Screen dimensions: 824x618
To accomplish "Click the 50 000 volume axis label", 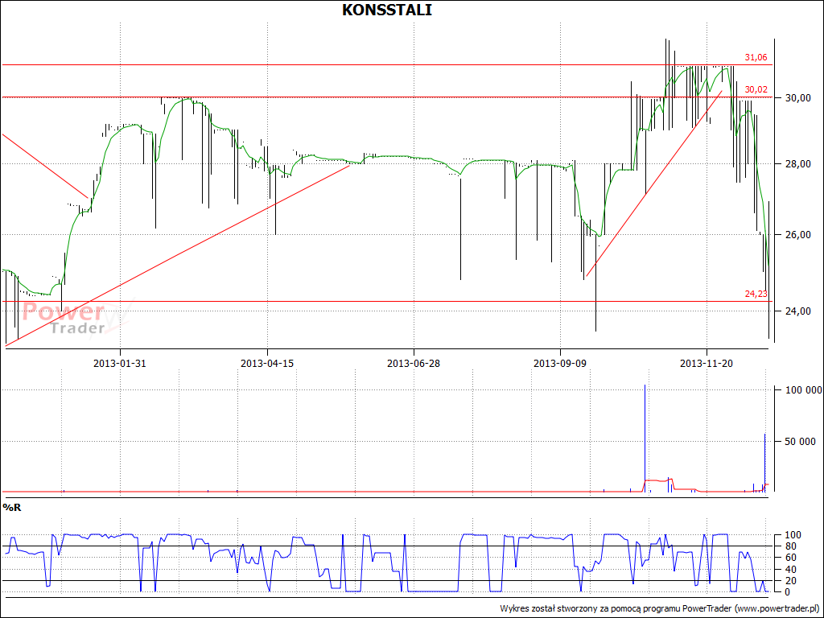I will click(x=801, y=442).
